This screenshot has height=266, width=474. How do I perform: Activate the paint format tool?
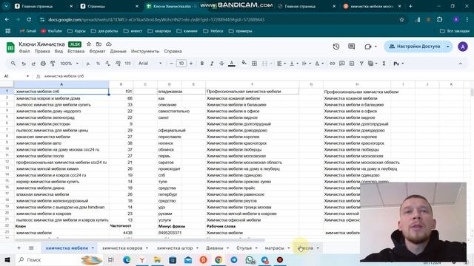(x=53, y=64)
